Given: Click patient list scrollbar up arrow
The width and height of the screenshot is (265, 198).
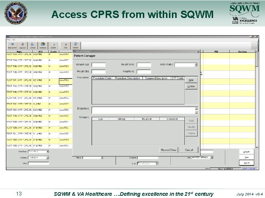Looking at the screenshot, I should (x=257, y=51).
